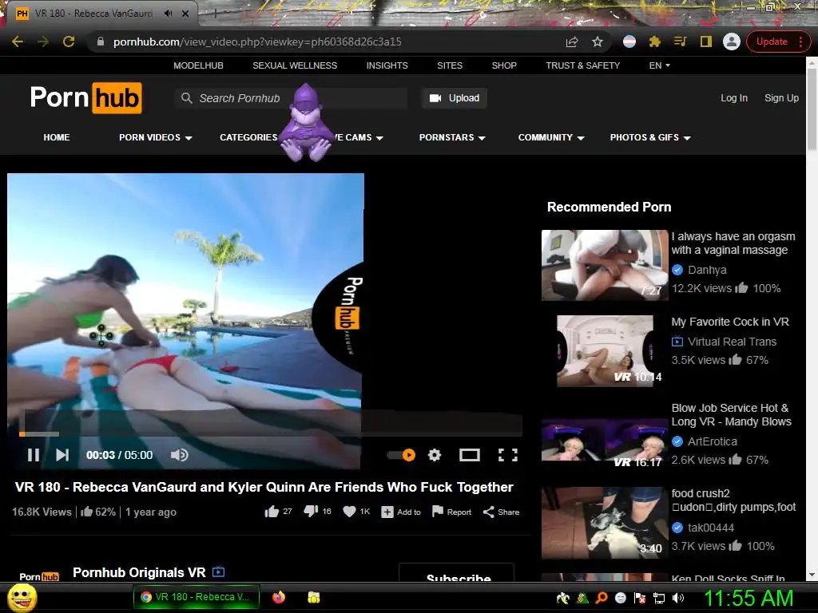818x613 pixels.
Task: Click in the Search field on the site
Action: 291,98
